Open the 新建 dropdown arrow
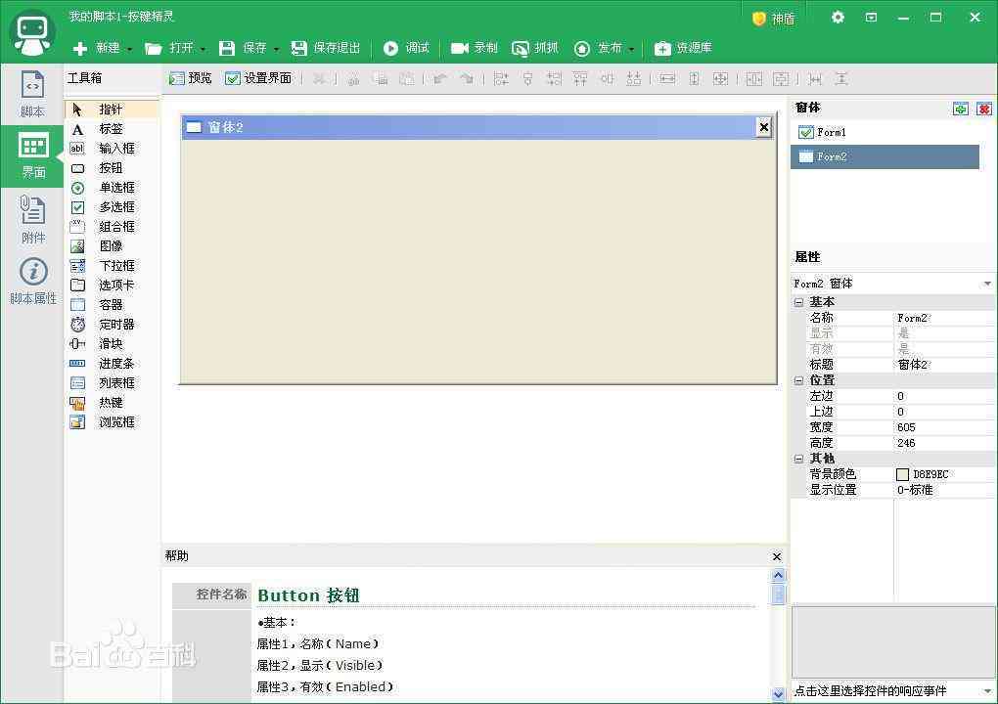This screenshot has height=704, width=998. click(x=129, y=49)
